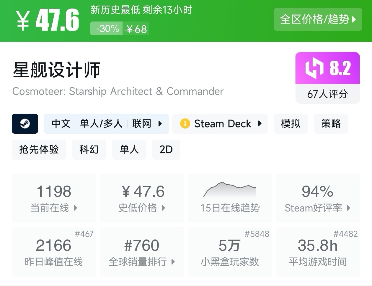Image resolution: width=372 pixels, height=286 pixels.
Task: Click the ¥ symbol beside the 47.6 price
Action: (x=23, y=21)
